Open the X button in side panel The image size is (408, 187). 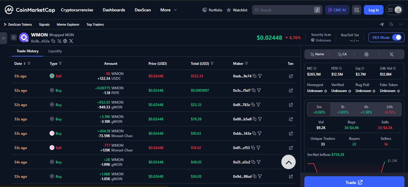[x=391, y=54]
